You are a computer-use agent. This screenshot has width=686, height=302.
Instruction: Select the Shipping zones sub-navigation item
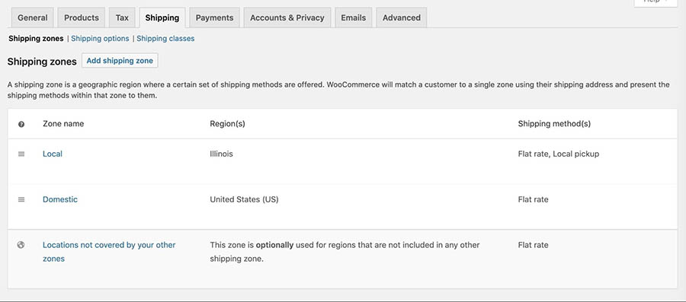click(x=36, y=38)
